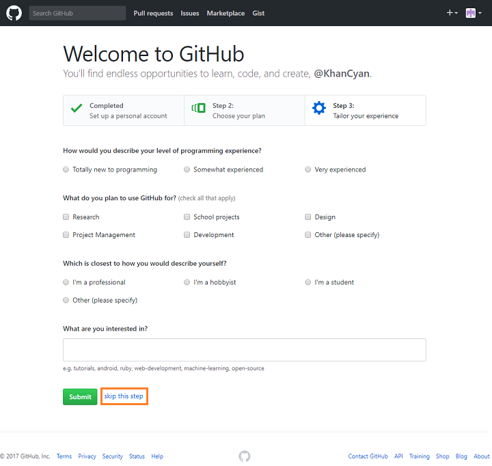Open the API footer link

click(398, 456)
